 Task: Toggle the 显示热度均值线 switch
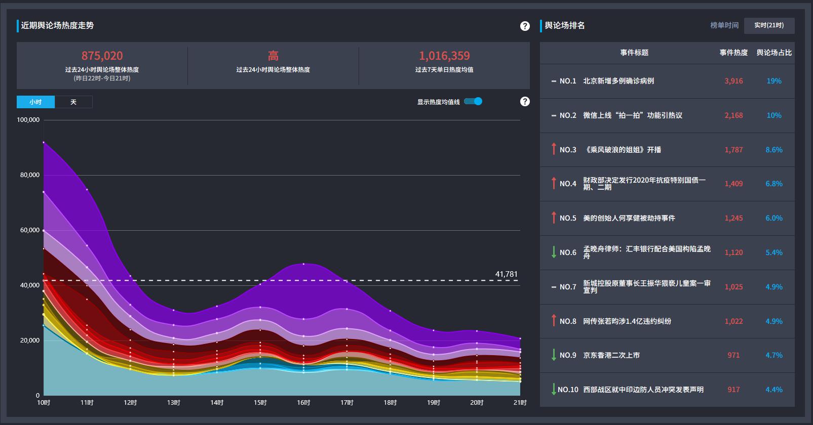pyautogui.click(x=473, y=101)
